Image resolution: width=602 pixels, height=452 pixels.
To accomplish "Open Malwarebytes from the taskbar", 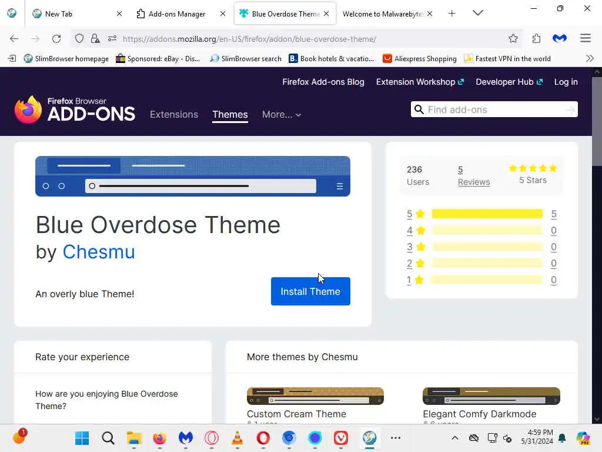I will [x=185, y=438].
